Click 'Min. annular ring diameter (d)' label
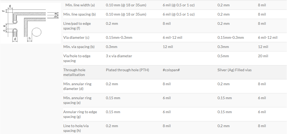The image size is (287, 134). (78, 86)
